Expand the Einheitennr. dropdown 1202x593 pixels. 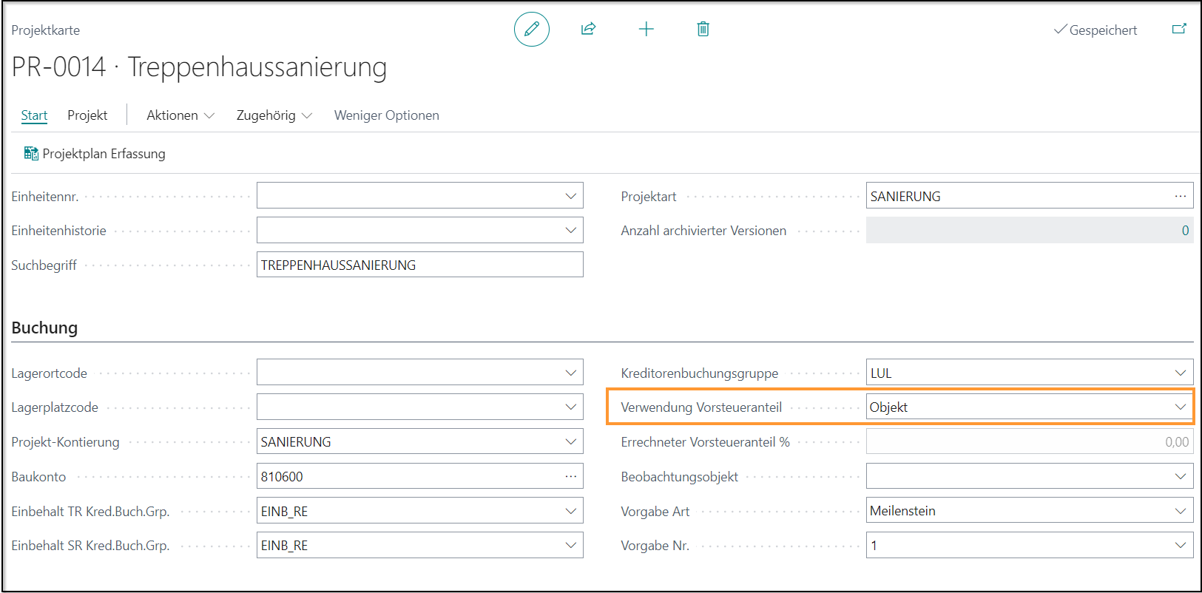[570, 196]
